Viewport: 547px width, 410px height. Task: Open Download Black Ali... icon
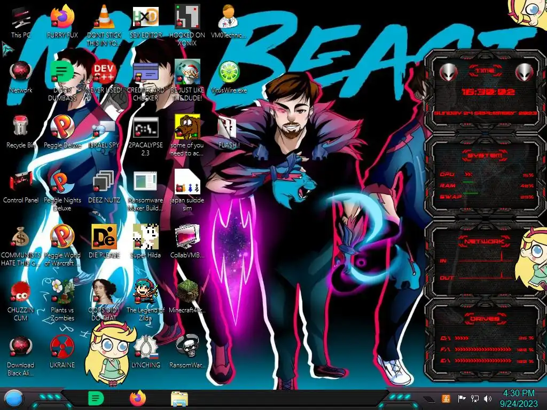(21, 356)
